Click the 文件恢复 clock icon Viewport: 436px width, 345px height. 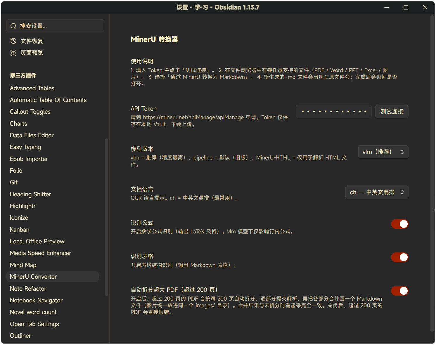point(13,41)
